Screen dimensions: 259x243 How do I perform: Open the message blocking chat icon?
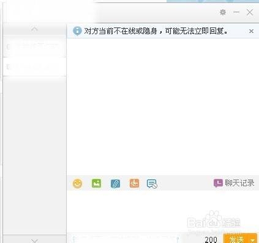[152, 184]
